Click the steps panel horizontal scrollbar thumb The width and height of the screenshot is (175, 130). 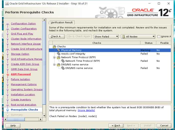pos(16,120)
